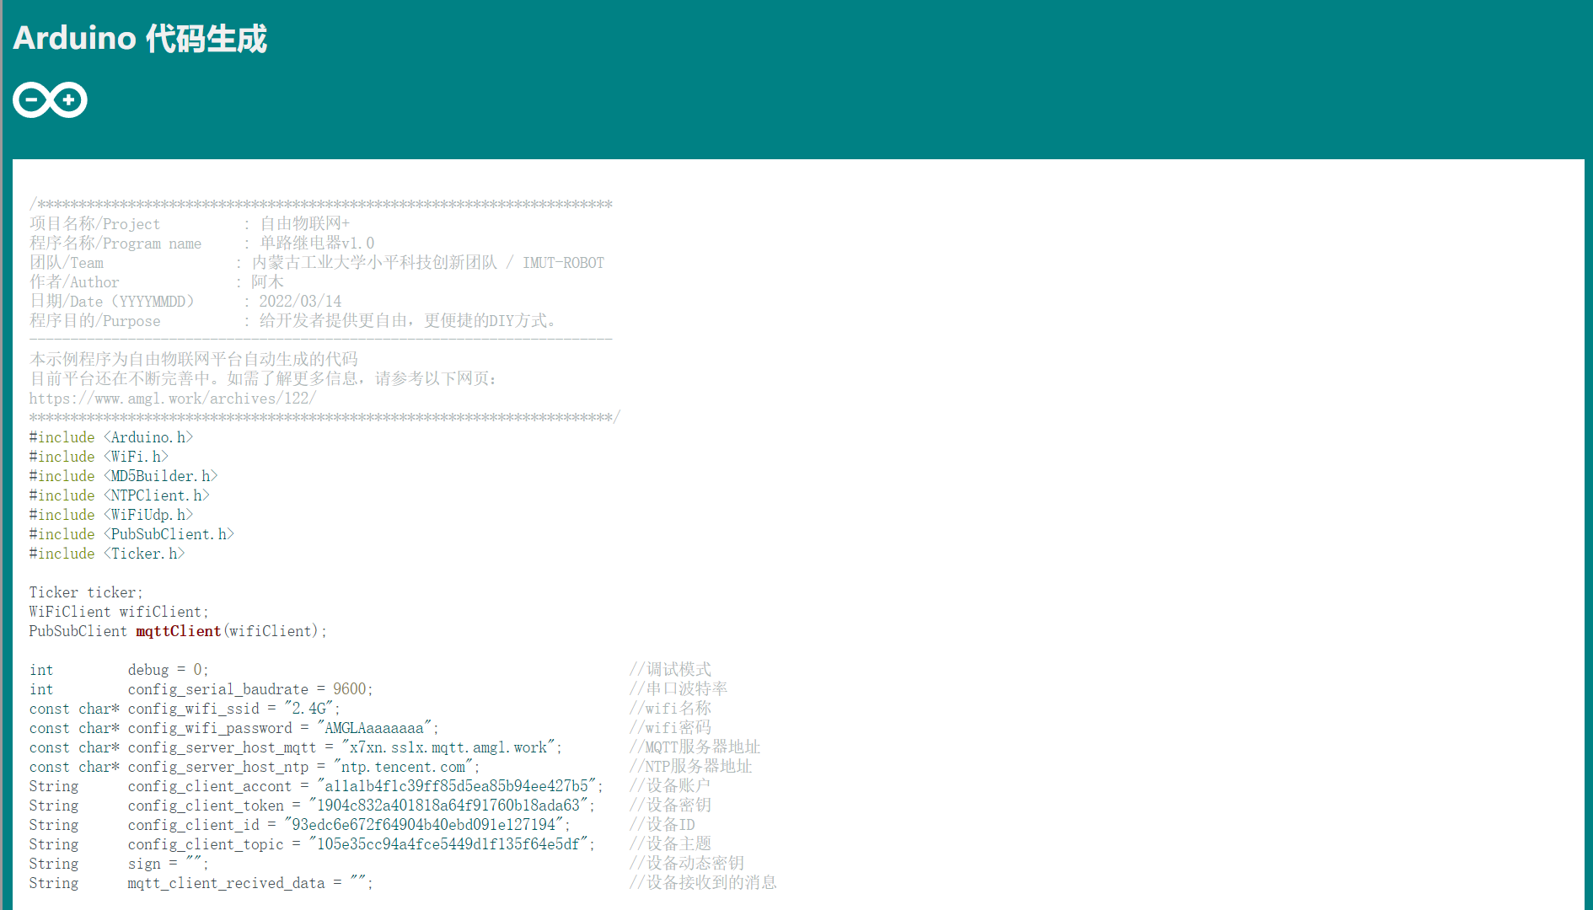This screenshot has width=1593, height=910.
Task: Click the 'WiFiClient wifiClient;' declaration
Action: [x=119, y=612]
